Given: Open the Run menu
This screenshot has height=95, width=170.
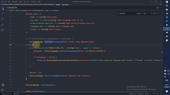Looking at the screenshot, I should [x=28, y=2].
